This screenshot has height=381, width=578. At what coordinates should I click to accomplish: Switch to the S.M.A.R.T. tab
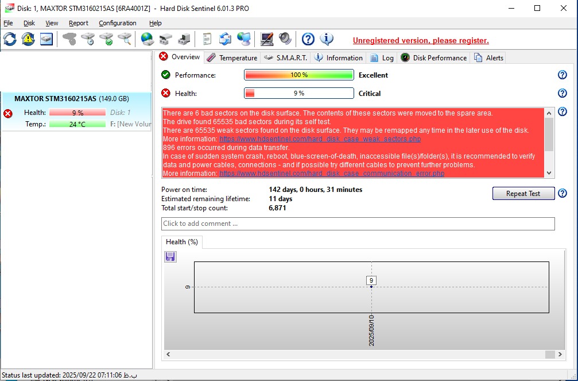tap(286, 58)
